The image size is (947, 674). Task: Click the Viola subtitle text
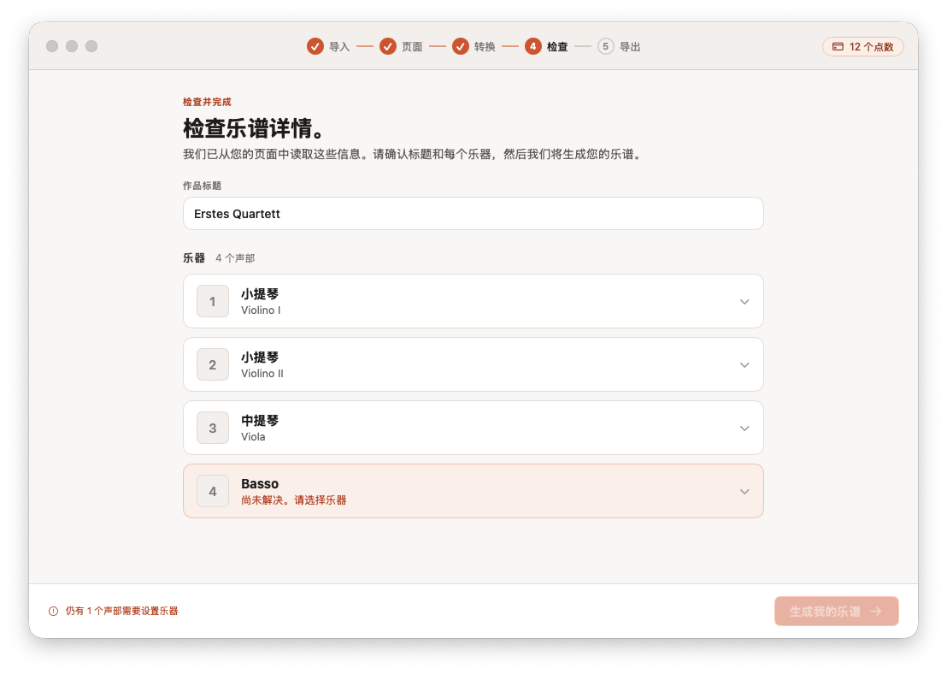pos(253,436)
